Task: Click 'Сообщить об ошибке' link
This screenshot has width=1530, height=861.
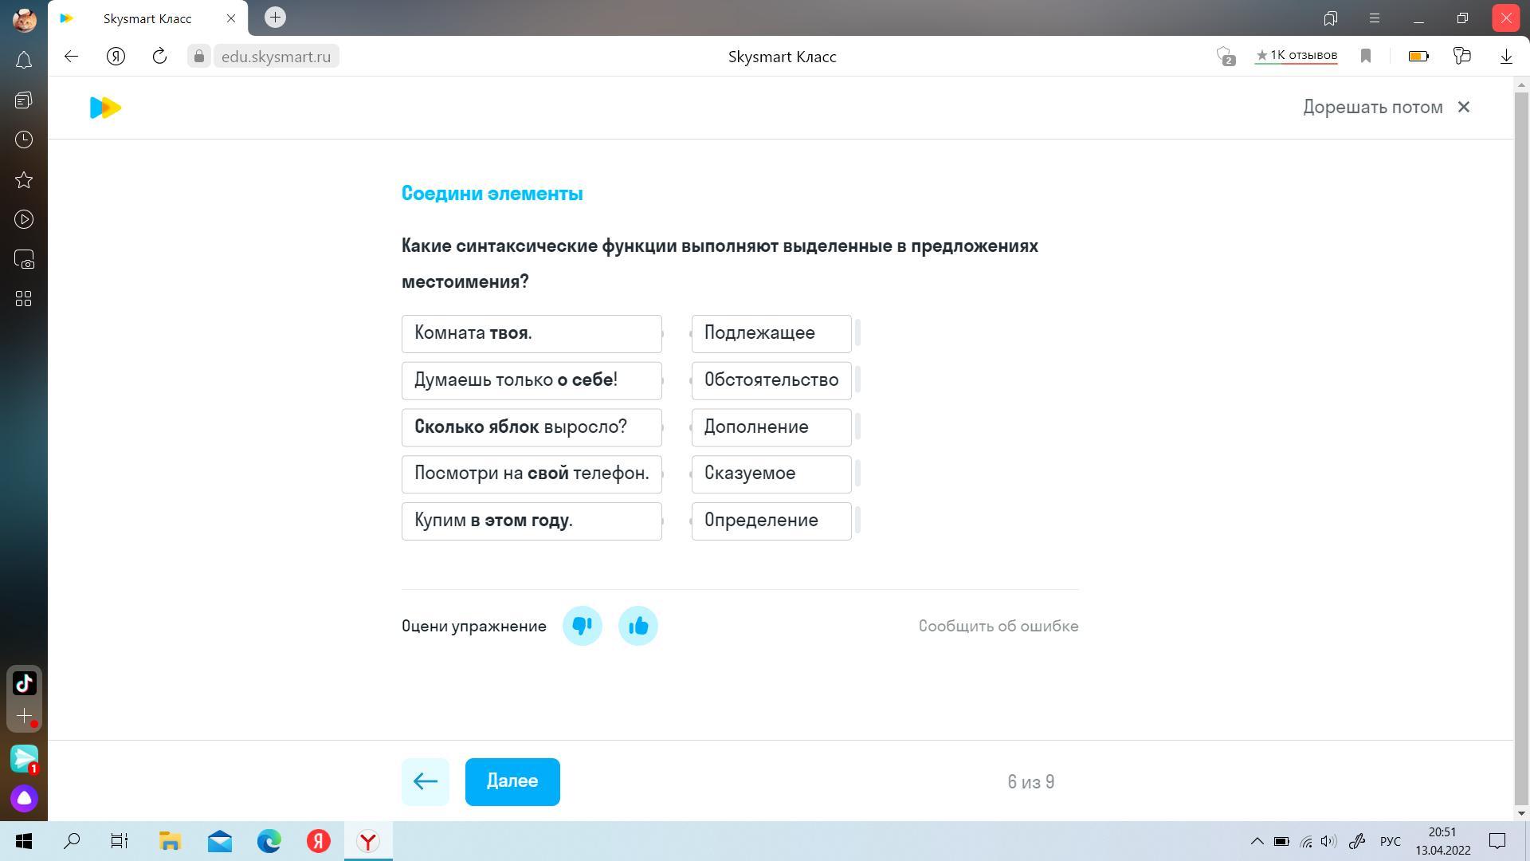Action: tap(998, 626)
